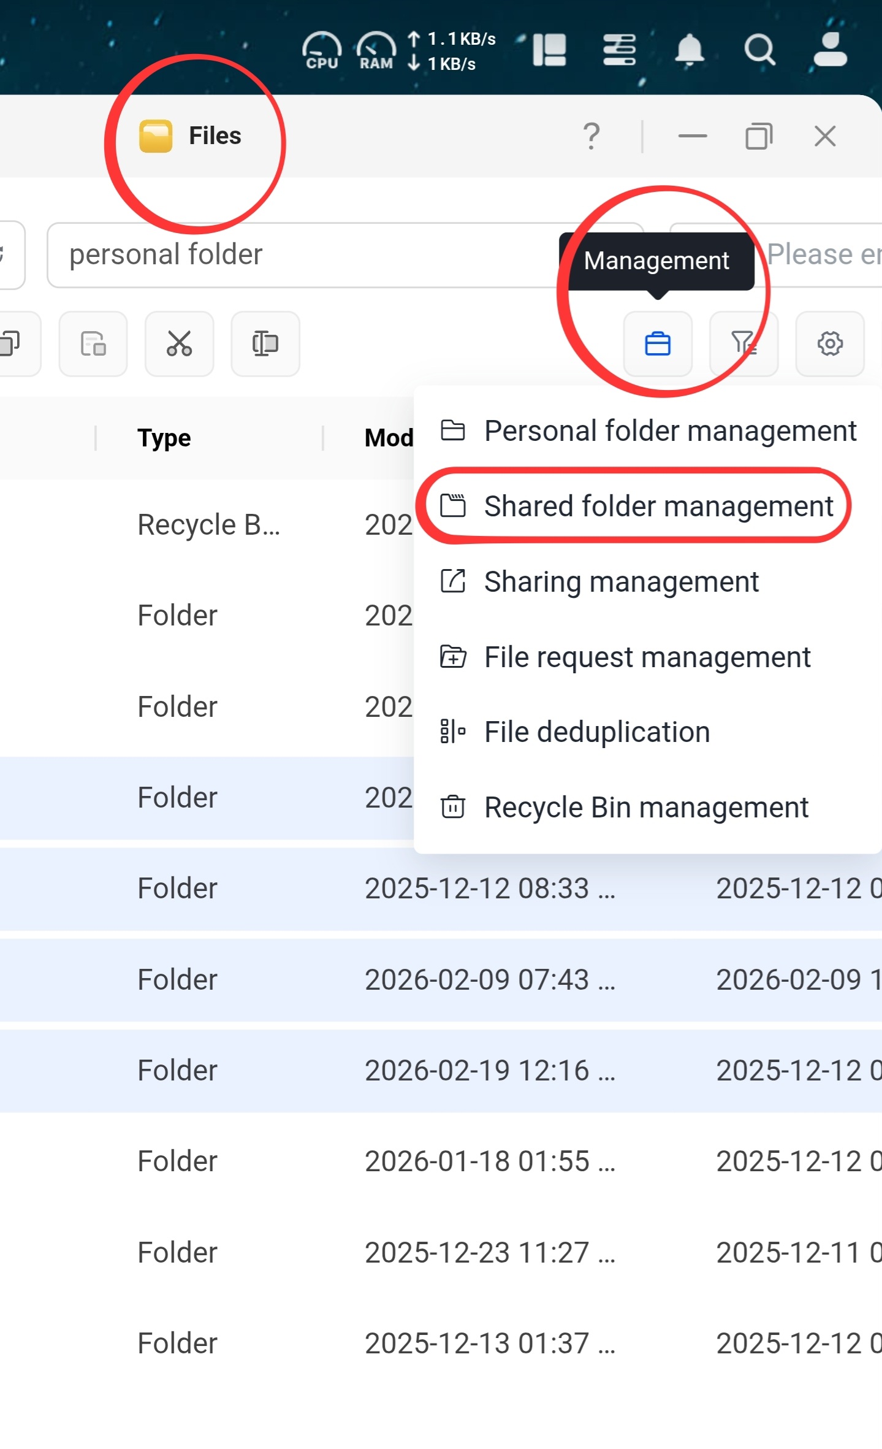Open the CPU usage monitor
The width and height of the screenshot is (882, 1449).
322,50
